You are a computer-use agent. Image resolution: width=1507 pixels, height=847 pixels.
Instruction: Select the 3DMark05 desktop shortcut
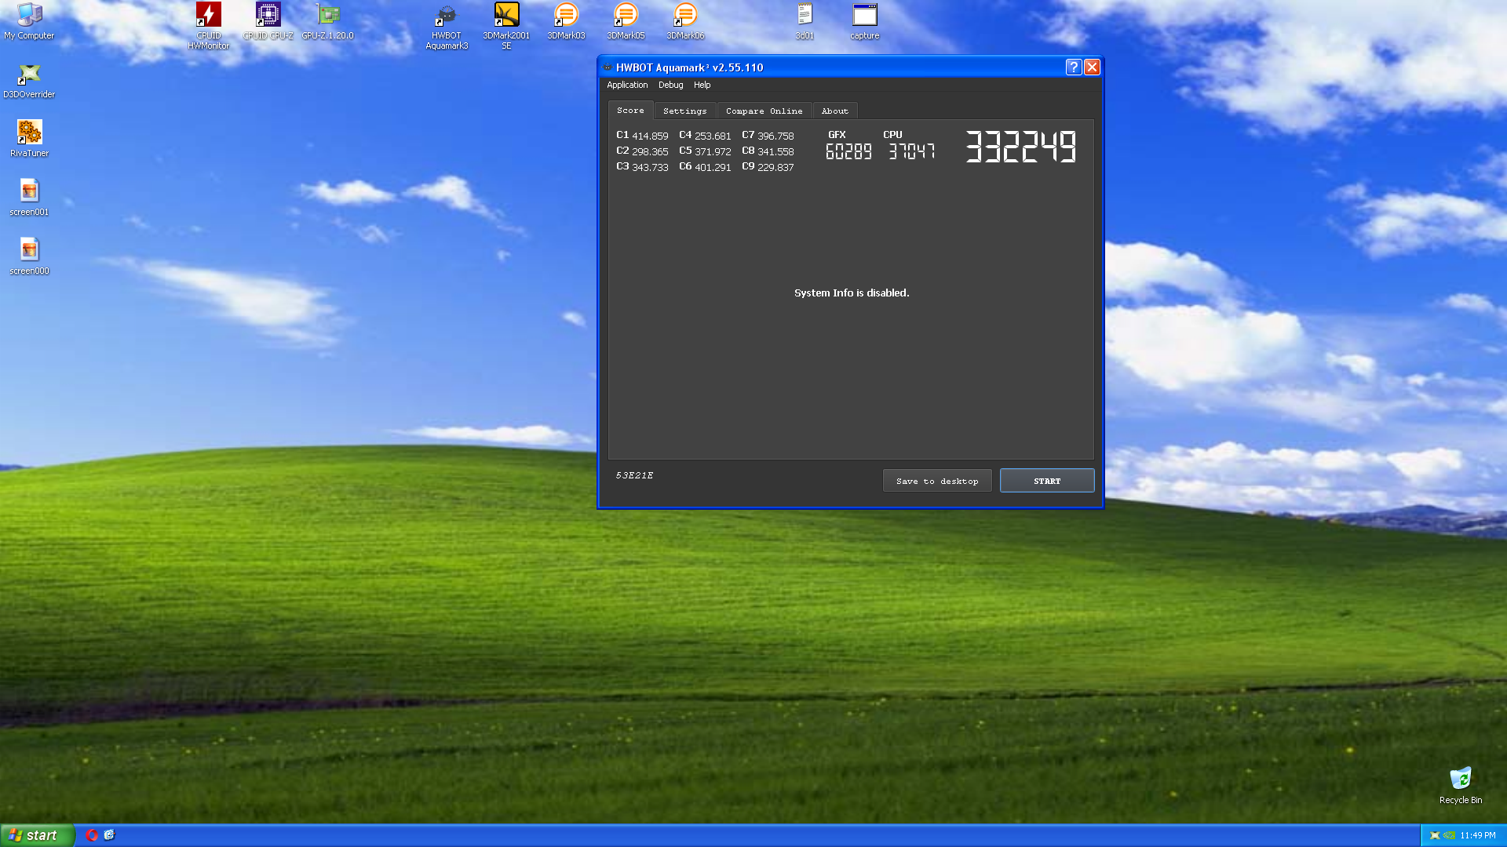tap(626, 21)
